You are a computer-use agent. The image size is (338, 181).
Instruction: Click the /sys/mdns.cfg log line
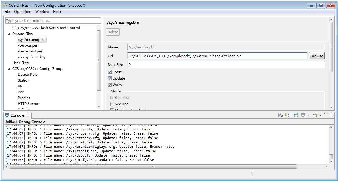pos(78,129)
